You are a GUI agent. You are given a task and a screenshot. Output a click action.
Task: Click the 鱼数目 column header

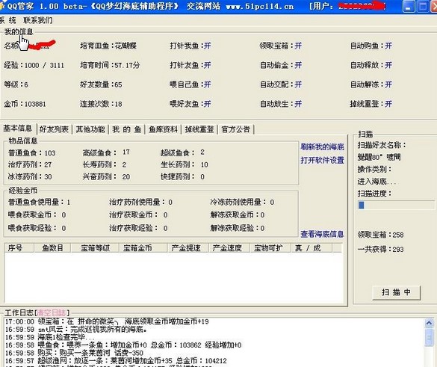pyautogui.click(x=52, y=248)
